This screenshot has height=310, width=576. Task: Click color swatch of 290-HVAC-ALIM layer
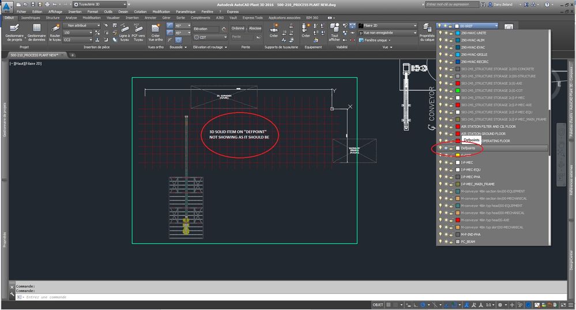pos(458,40)
